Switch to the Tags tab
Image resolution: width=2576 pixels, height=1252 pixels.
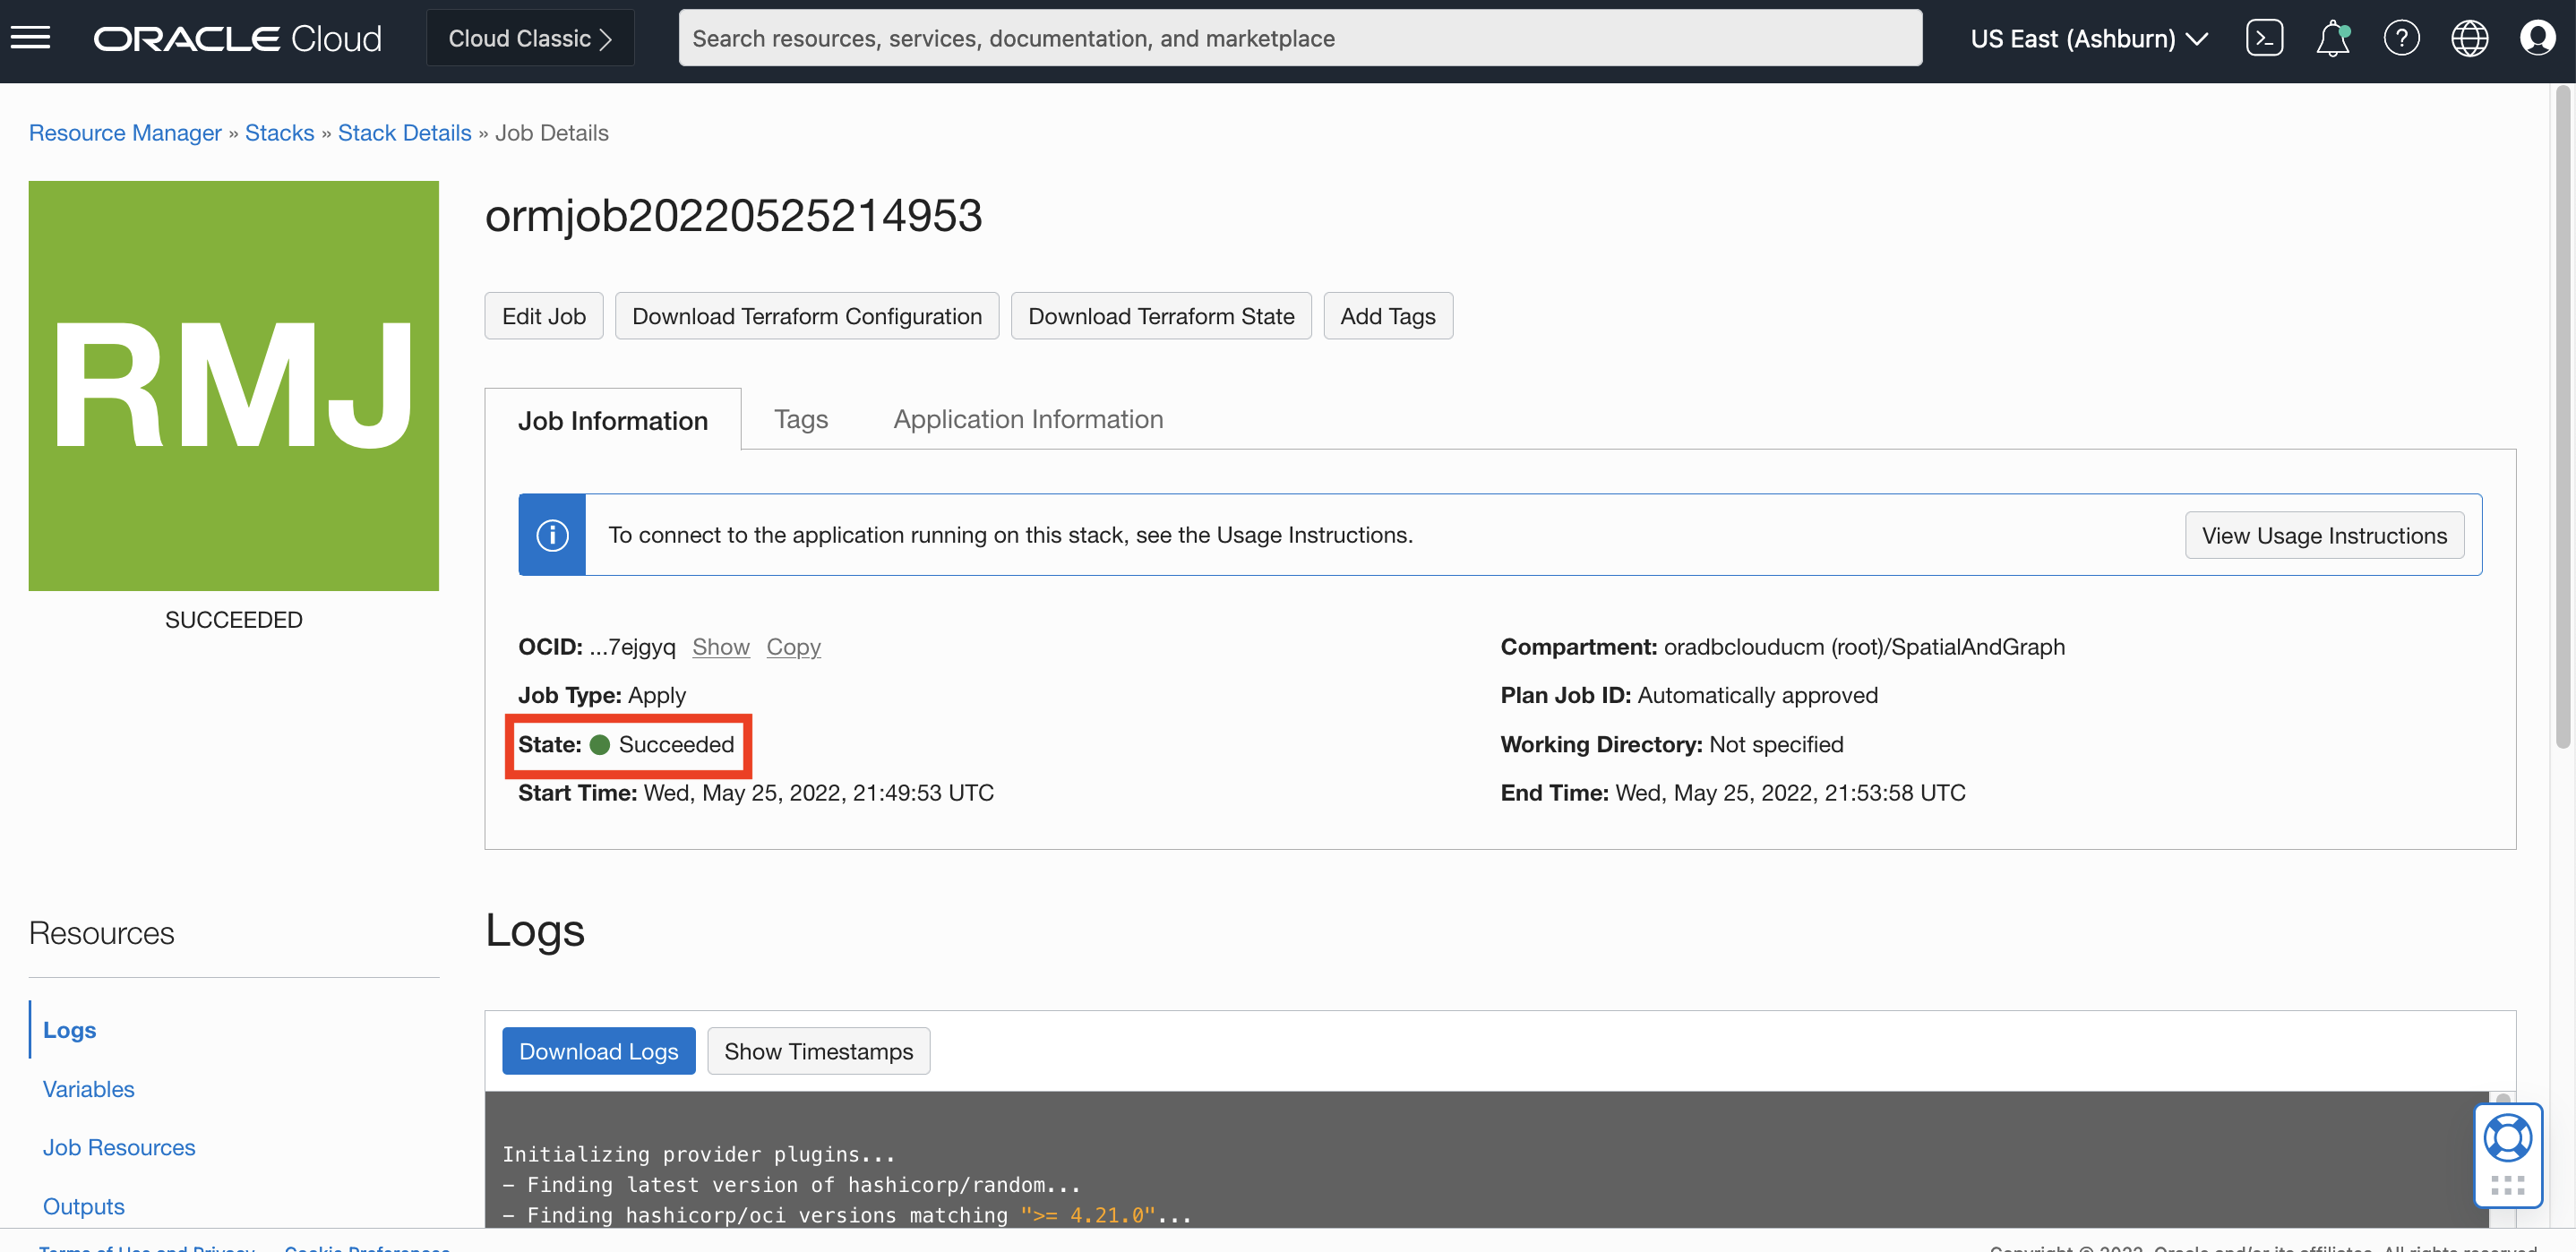pos(800,419)
